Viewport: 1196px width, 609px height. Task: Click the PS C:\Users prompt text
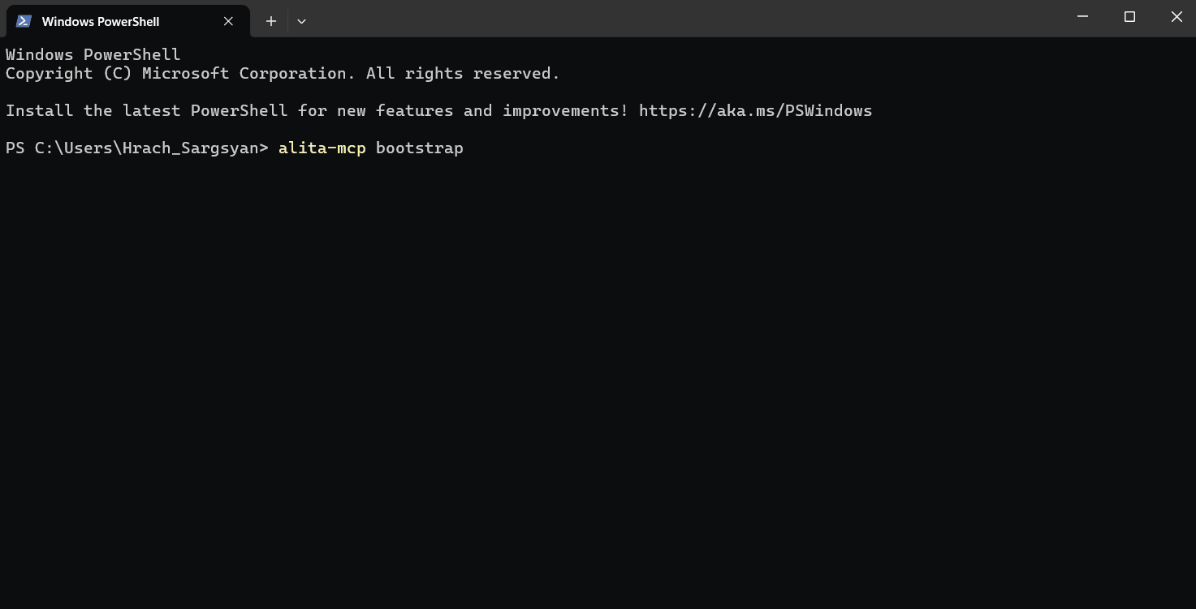pyautogui.click(x=63, y=148)
